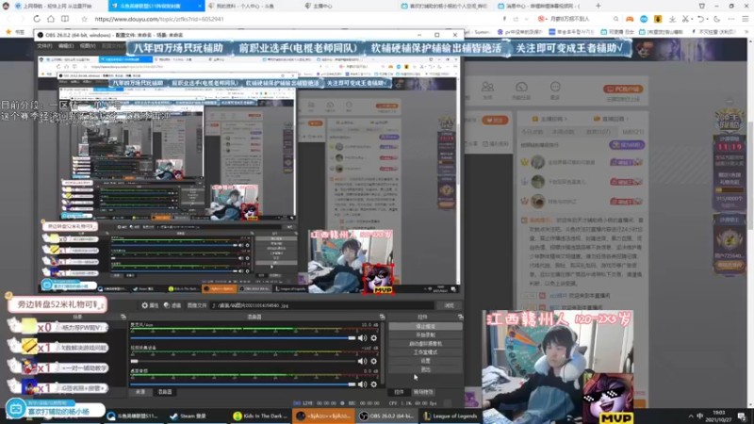This screenshot has height=424, width=754.
Task: Open the 视图(V) menu in OBS
Action: click(88, 45)
